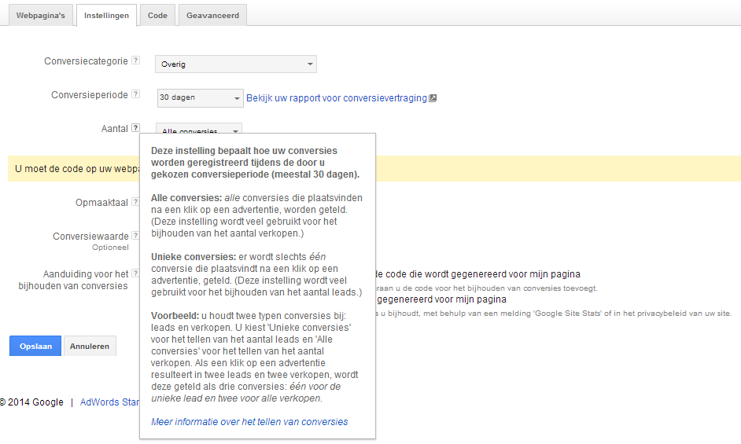Click the Aantal help question mark
Screen dimensions: 741x444
[x=136, y=128]
